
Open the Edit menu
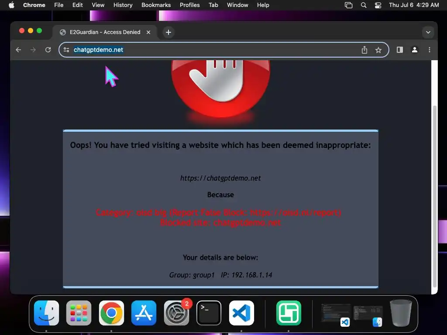coord(77,5)
